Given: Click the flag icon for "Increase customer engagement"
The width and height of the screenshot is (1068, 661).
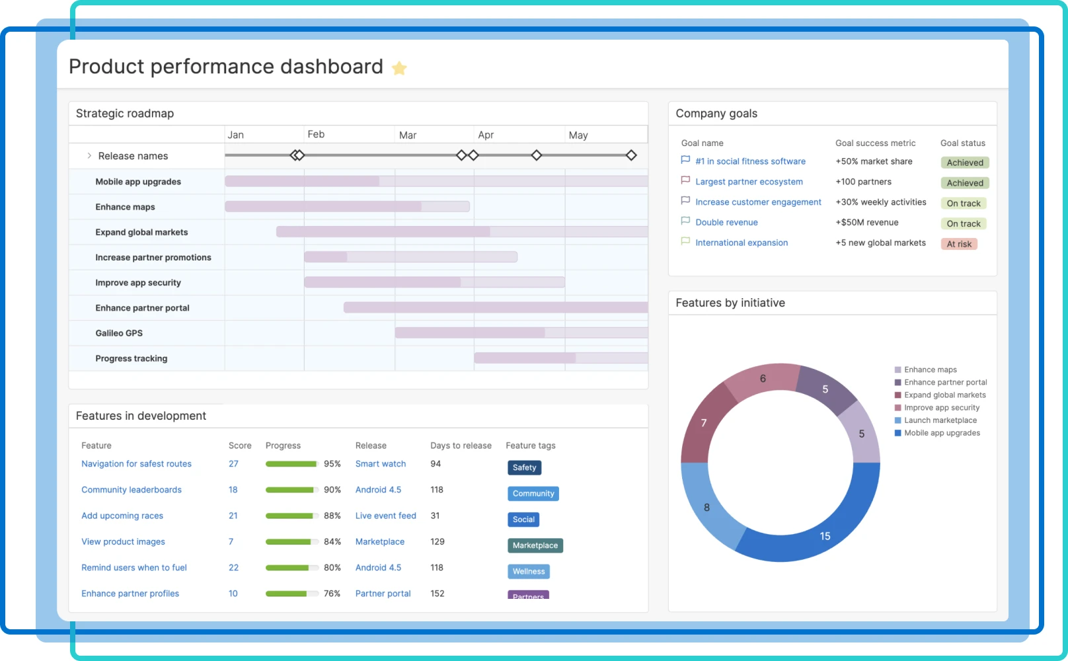Looking at the screenshot, I should (685, 200).
